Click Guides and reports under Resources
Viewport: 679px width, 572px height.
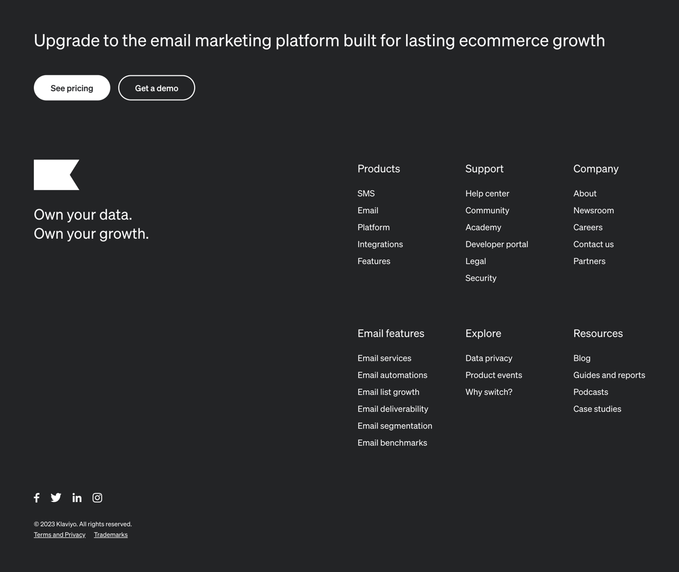pyautogui.click(x=609, y=375)
